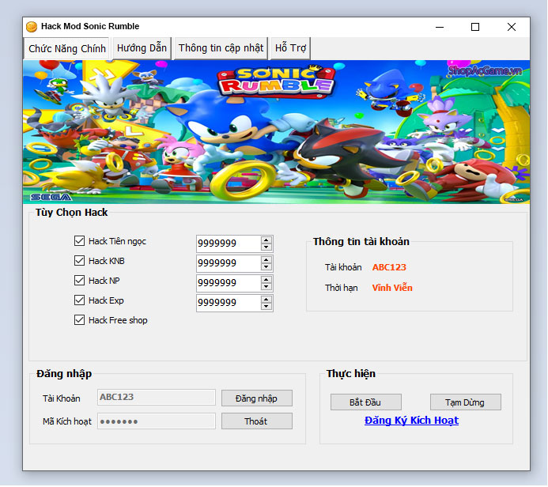Screen dimensions: 548x487
Task: Uncheck the Hack Tiên ngọc checkbox
Action: 79,240
